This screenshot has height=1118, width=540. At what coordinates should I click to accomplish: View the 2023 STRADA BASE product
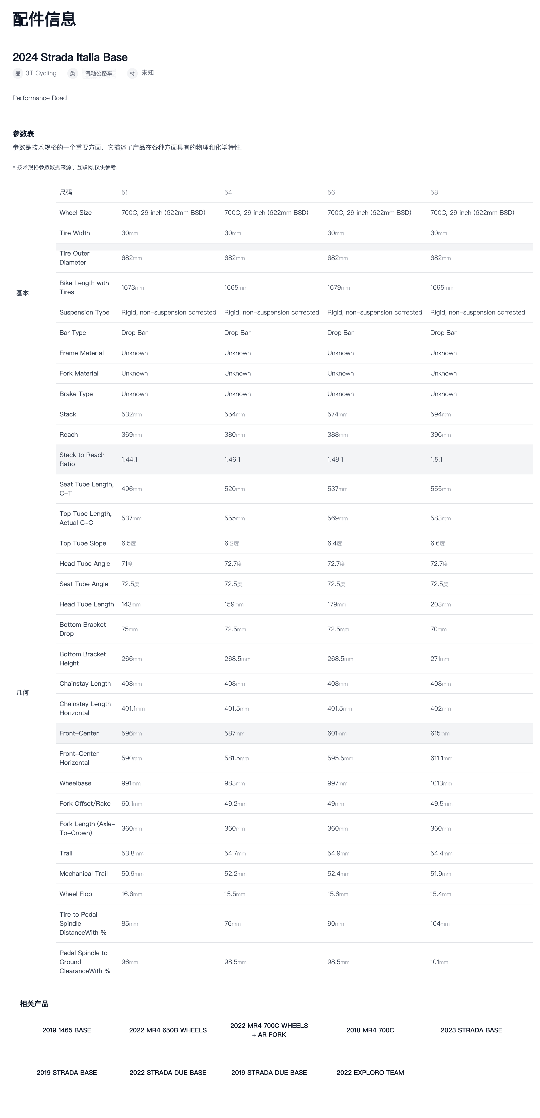click(471, 1030)
